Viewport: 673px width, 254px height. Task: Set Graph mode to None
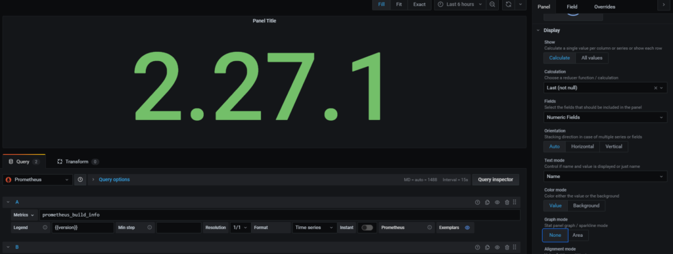pos(555,235)
